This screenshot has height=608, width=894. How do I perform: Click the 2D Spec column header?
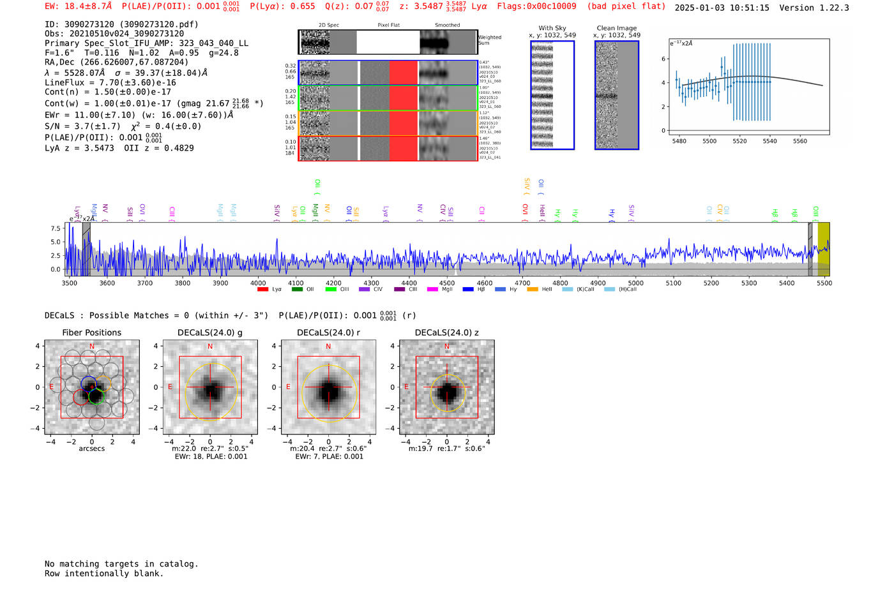tap(329, 26)
